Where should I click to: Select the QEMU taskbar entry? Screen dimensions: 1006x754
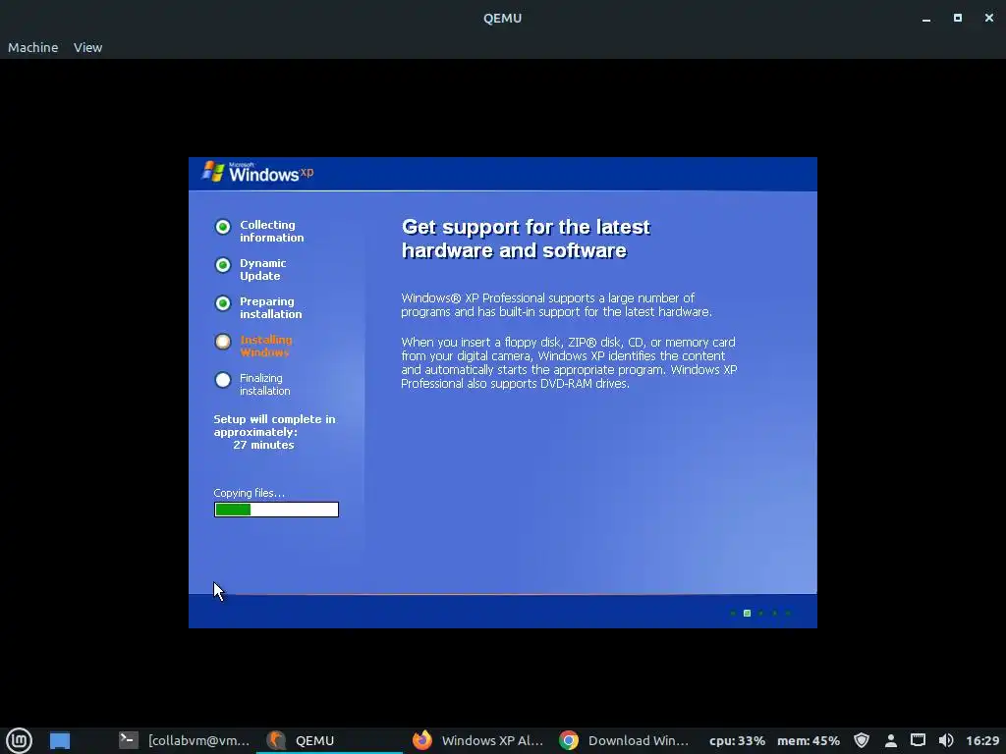coord(329,740)
